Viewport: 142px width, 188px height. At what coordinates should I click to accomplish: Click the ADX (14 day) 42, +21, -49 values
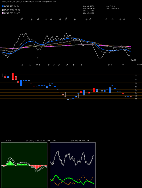(x=80, y=141)
